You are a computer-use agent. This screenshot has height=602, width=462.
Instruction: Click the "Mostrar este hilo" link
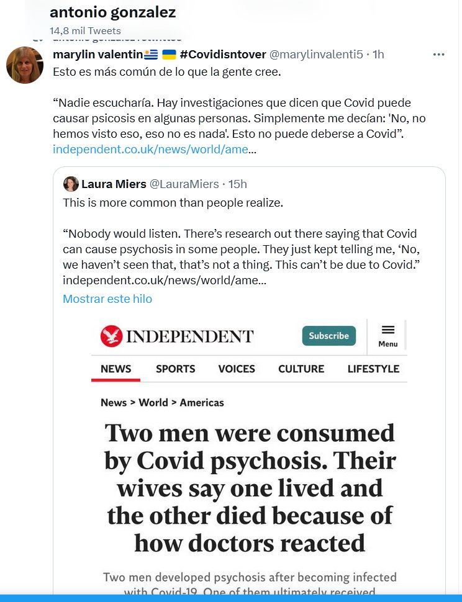107,299
